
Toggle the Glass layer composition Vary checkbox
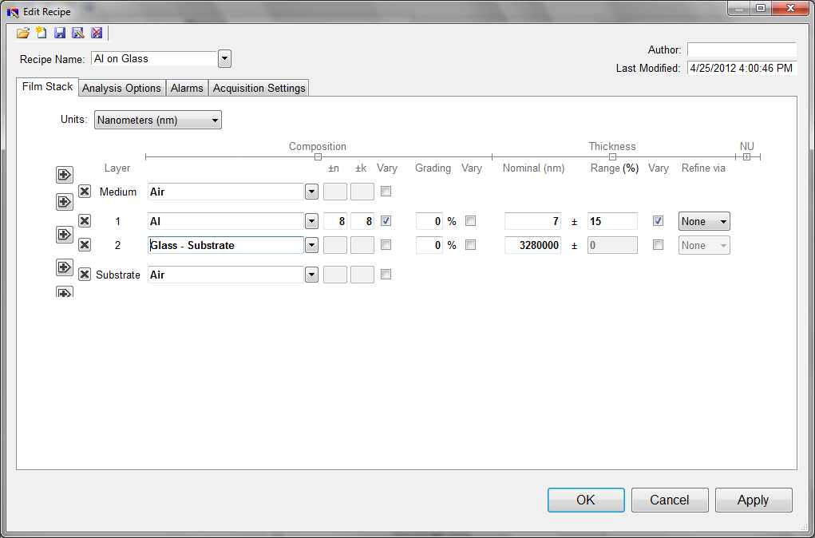(386, 245)
